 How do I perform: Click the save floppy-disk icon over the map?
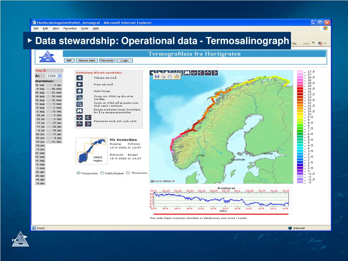157,76
